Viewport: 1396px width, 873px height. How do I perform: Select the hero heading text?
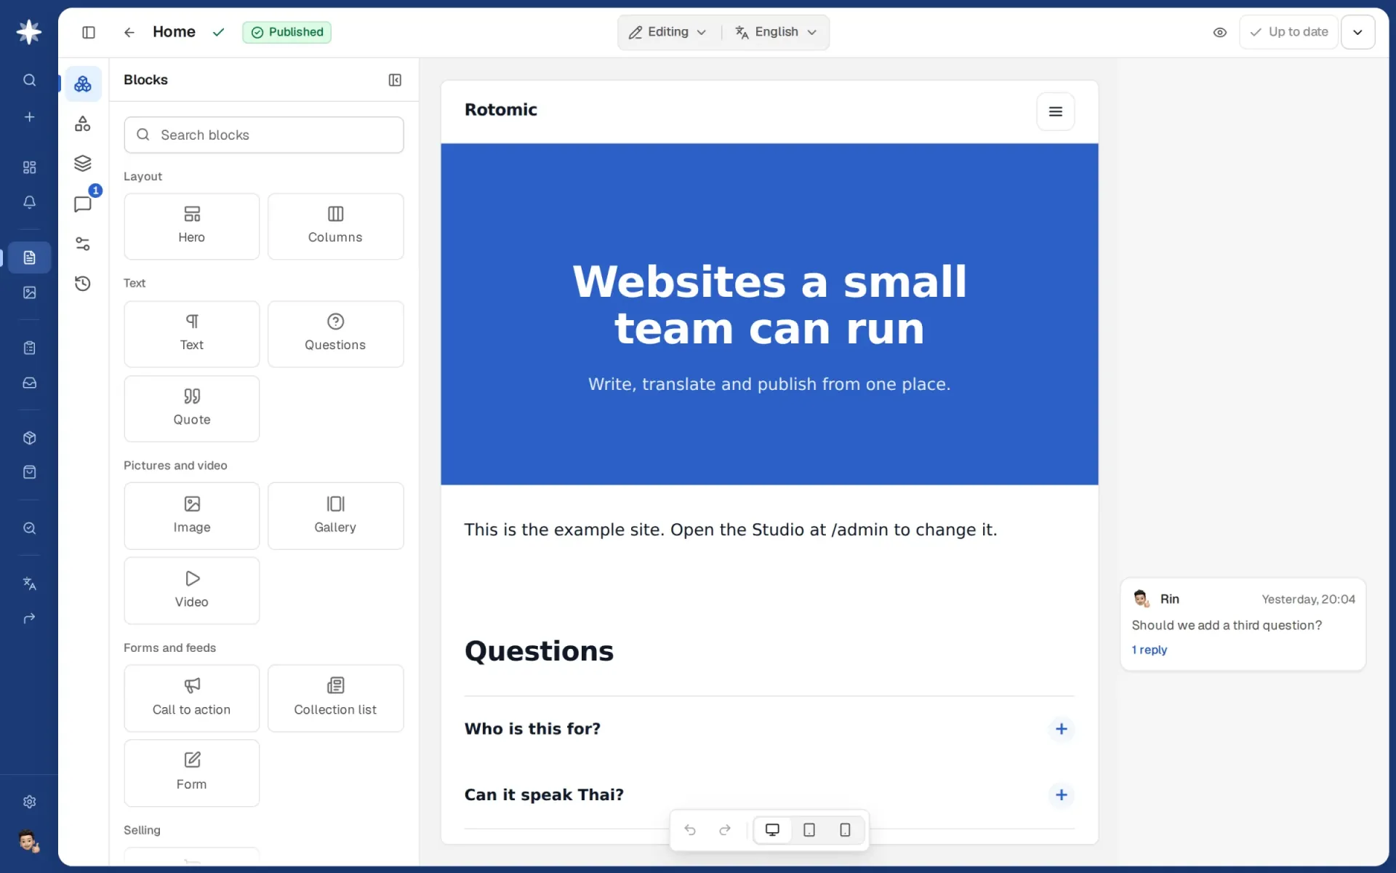click(x=769, y=305)
